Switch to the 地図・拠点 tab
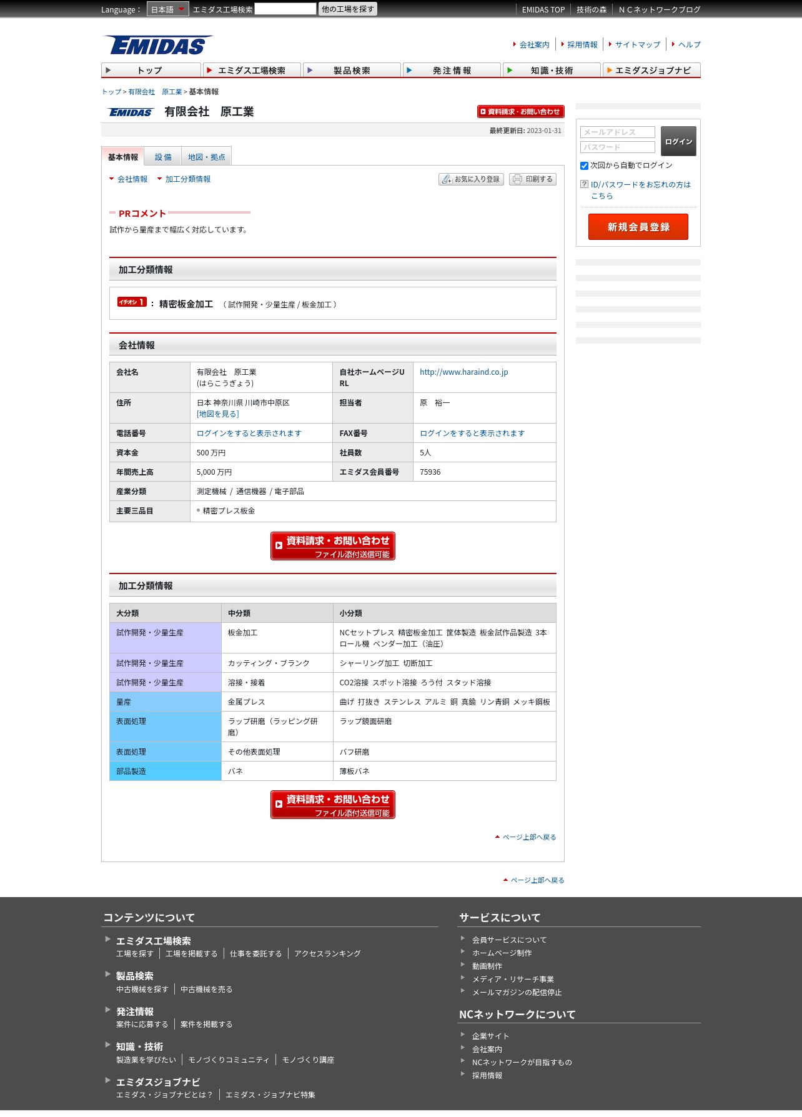Screen dimensions: 802x1117 point(207,157)
